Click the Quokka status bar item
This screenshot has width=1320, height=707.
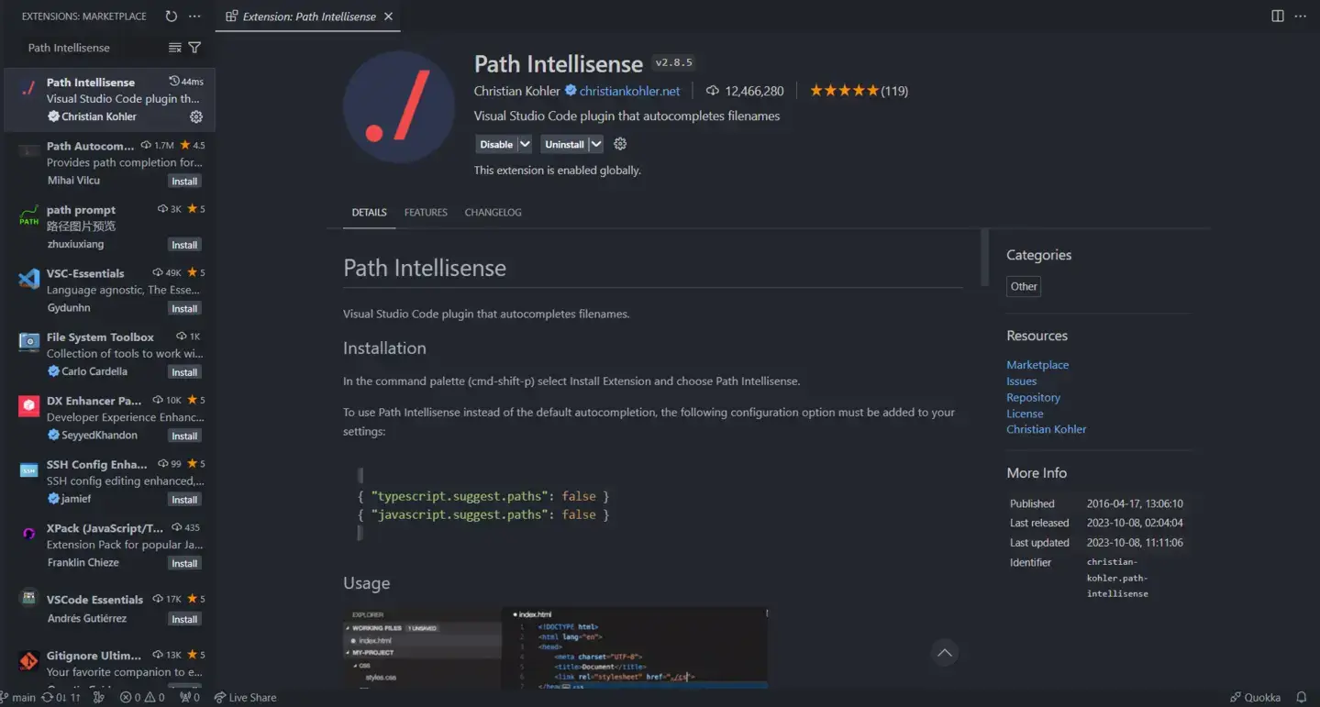pos(1255,697)
